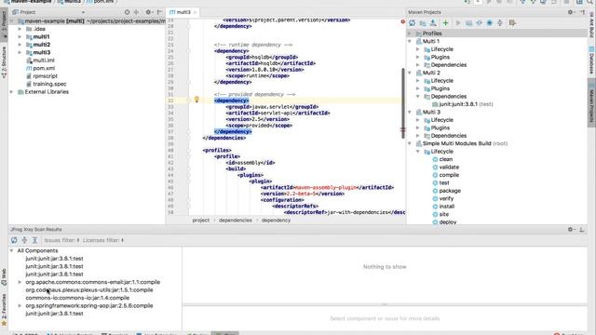This screenshot has height=335, width=596.
Task: Collapse all nodes in Maven Projects toolbar
Action: pos(500,23)
